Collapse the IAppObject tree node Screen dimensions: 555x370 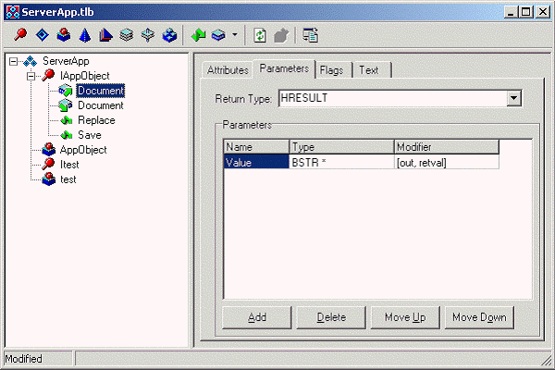click(x=31, y=76)
